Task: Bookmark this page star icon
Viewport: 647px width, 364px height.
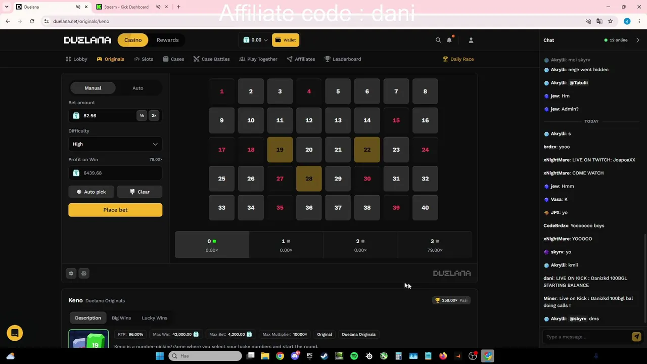Action: 610,21
